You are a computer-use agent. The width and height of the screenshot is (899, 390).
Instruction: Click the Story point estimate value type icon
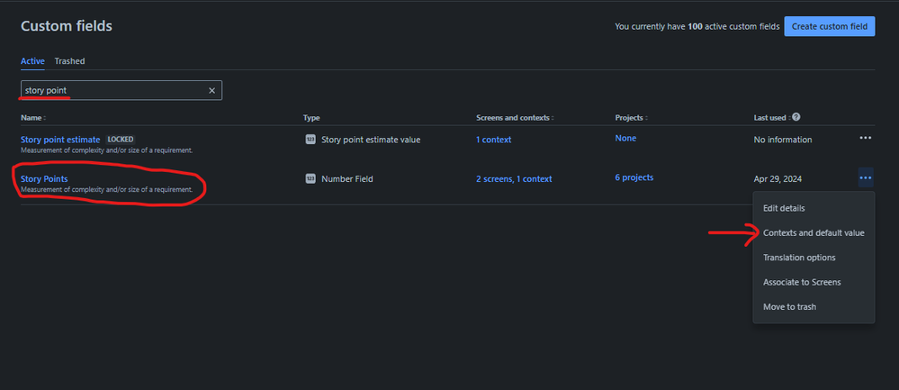click(310, 140)
